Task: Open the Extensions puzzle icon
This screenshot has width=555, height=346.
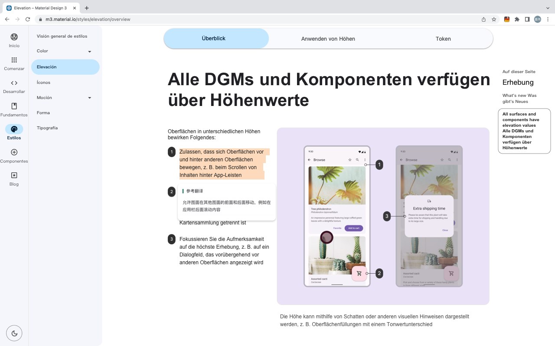Action: click(x=517, y=19)
